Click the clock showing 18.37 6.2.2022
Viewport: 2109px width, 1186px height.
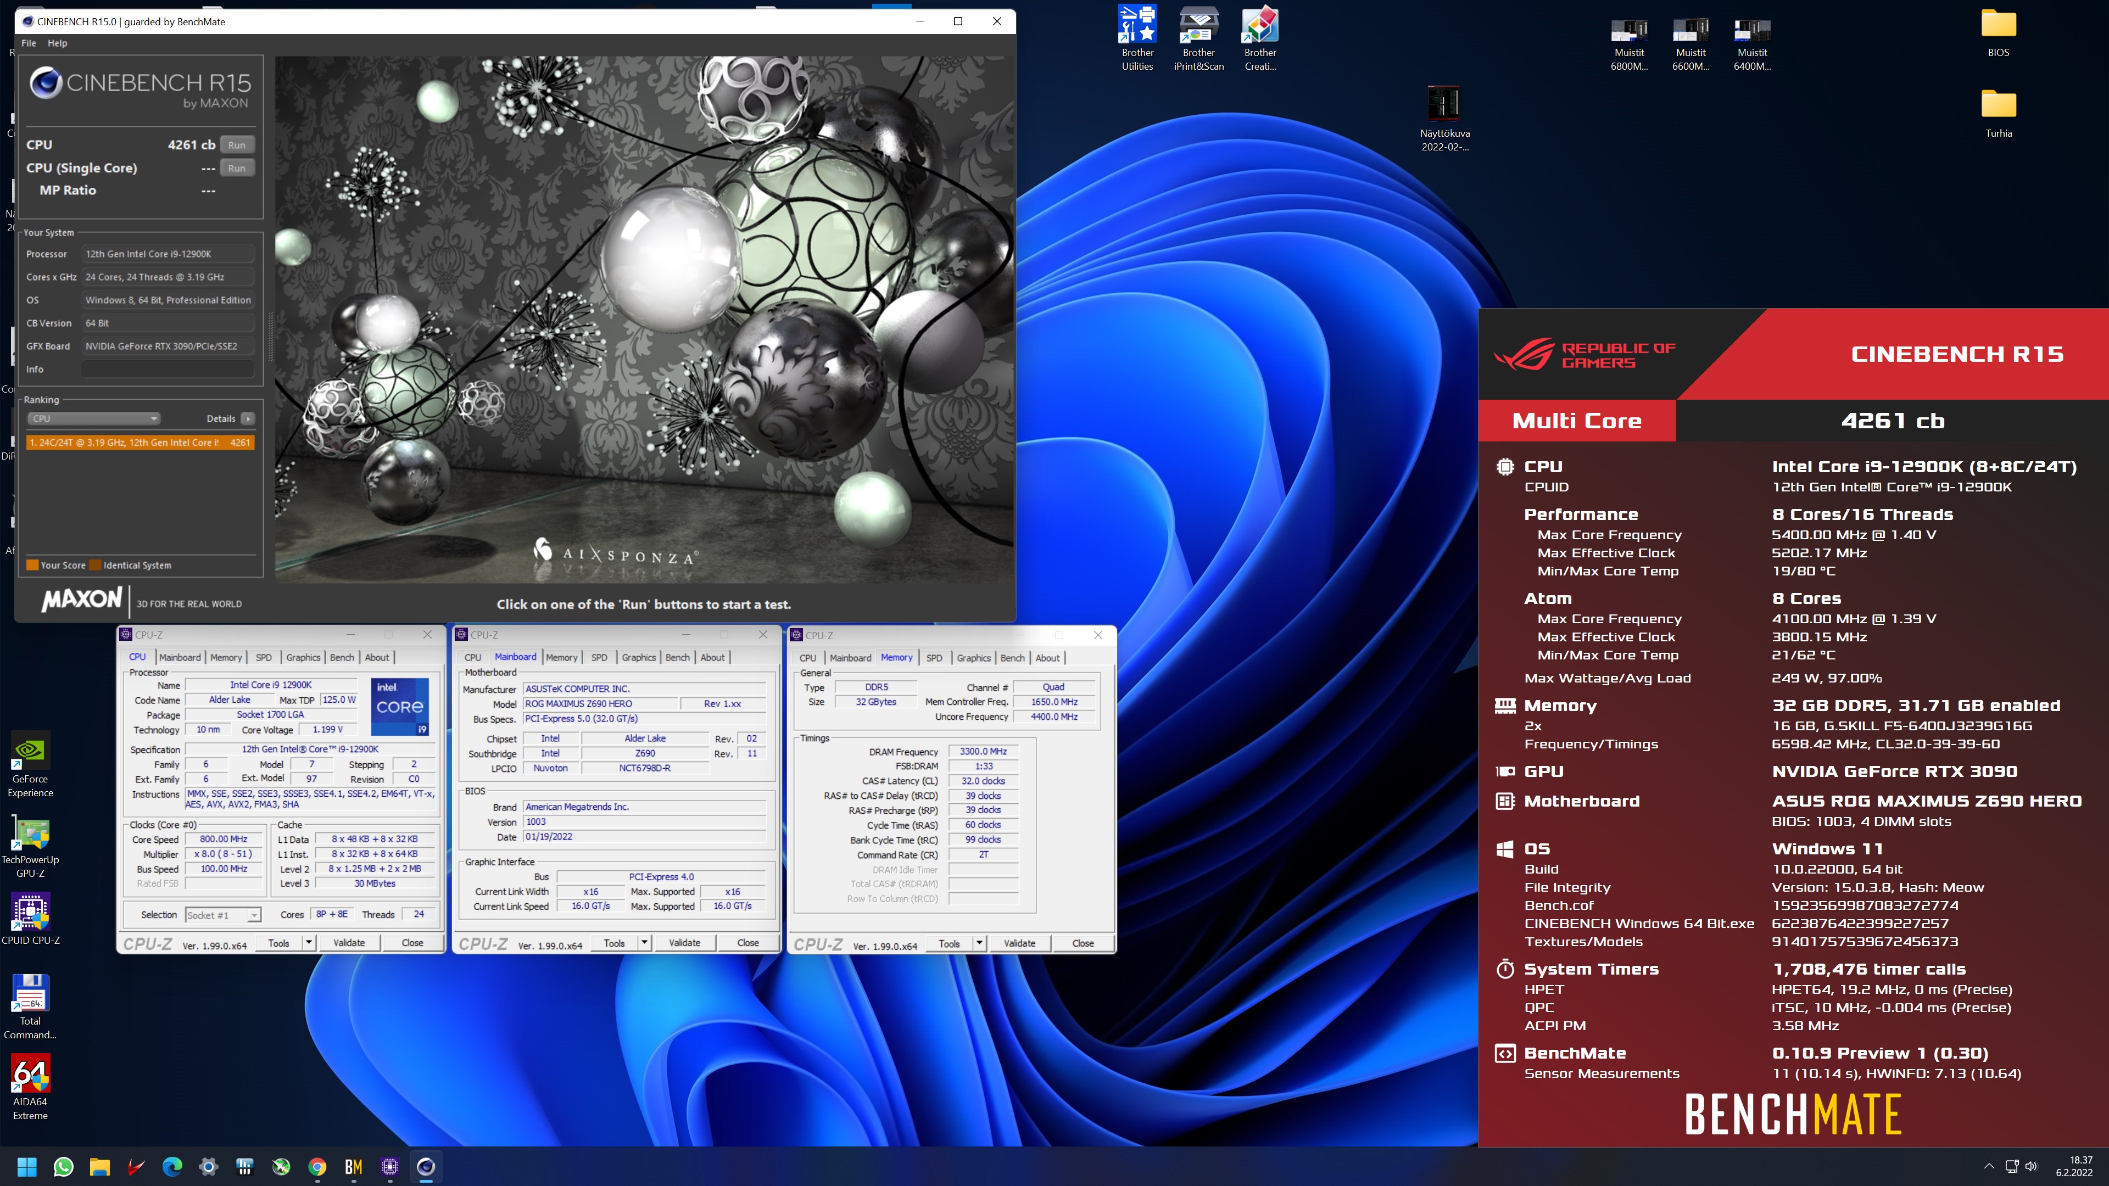click(x=2074, y=1166)
